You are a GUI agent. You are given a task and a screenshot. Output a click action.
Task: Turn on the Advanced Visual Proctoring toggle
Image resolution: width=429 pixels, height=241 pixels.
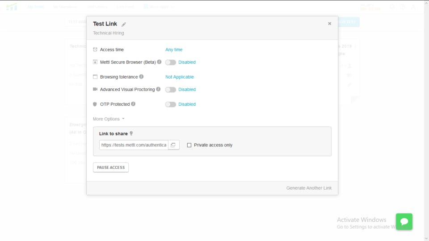coord(170,90)
